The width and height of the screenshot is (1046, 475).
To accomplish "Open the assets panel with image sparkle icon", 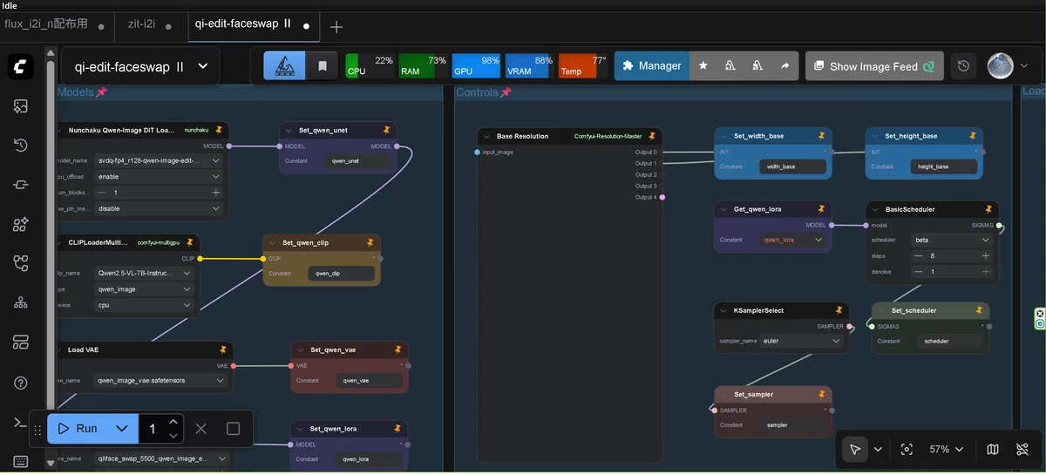I will click(21, 106).
